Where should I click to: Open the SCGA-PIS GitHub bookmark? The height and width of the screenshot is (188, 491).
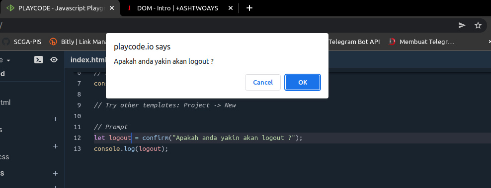21,42
